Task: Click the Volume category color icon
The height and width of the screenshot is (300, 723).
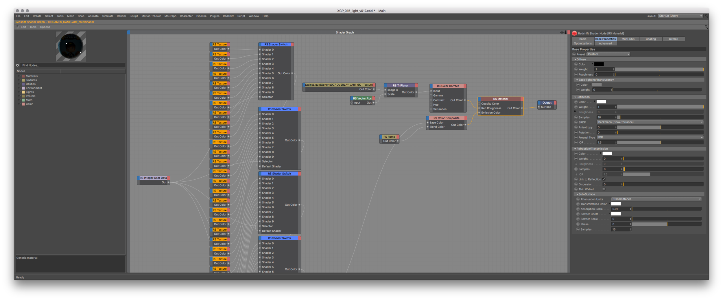Action: click(x=23, y=96)
